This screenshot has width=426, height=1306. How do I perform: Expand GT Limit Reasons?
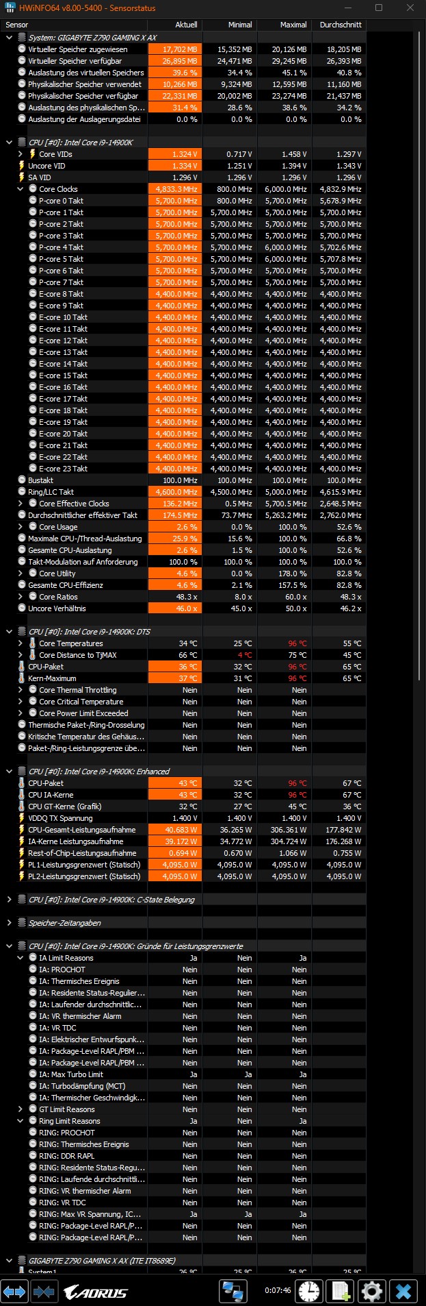(20, 1109)
